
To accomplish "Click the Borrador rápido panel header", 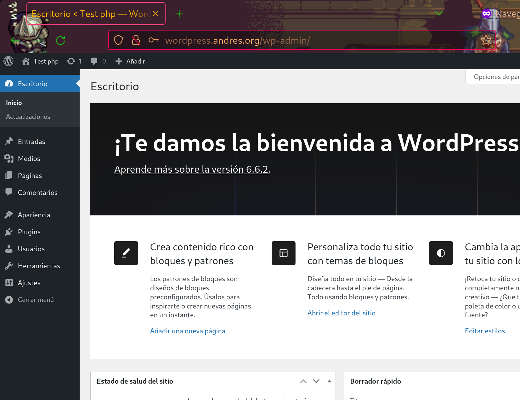I will tap(432, 381).
